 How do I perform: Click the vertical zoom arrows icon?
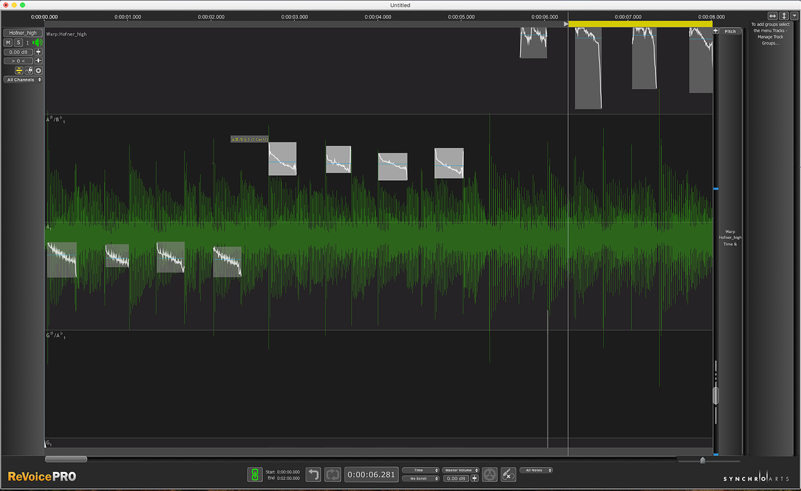[x=784, y=16]
